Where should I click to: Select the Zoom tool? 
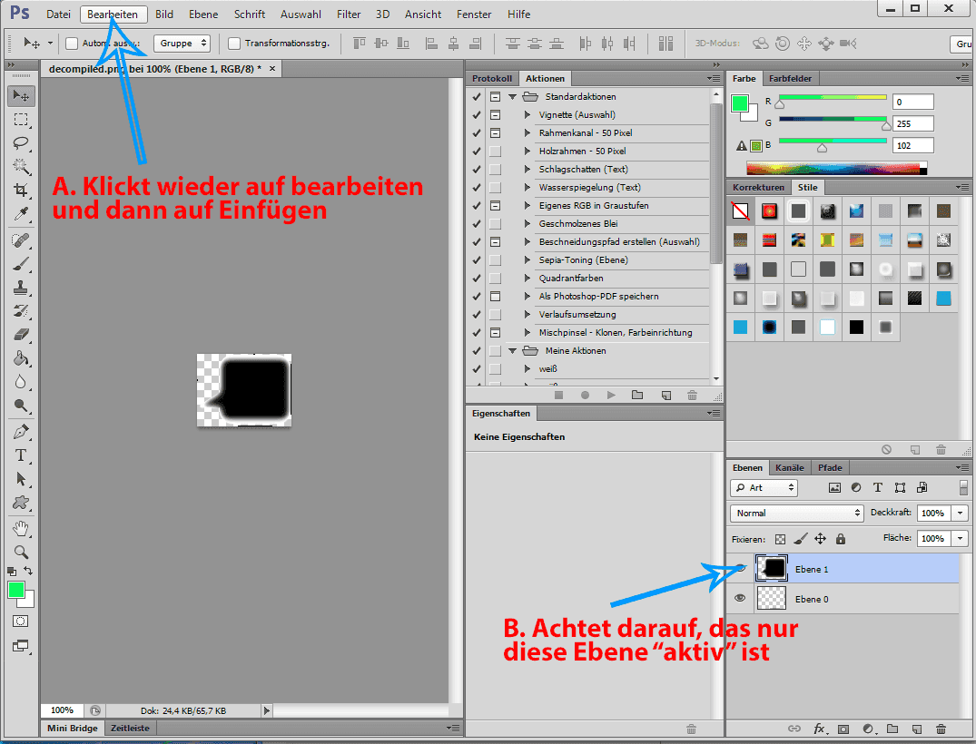[x=21, y=553]
